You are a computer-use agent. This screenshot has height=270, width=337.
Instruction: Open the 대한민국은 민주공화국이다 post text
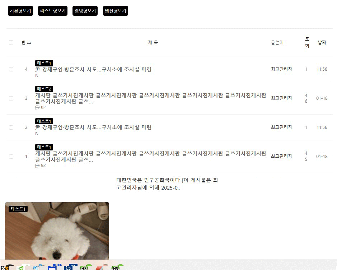tap(167, 184)
